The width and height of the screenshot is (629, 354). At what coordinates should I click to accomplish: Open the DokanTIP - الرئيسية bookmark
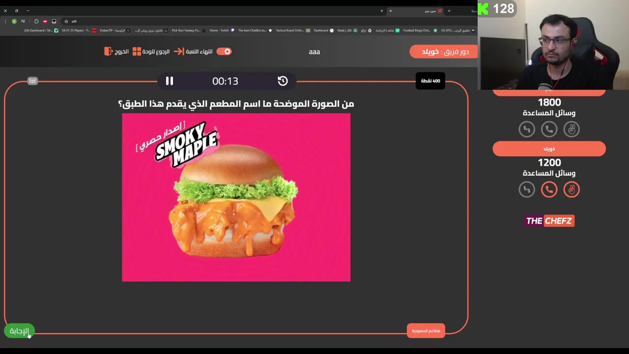pos(115,30)
